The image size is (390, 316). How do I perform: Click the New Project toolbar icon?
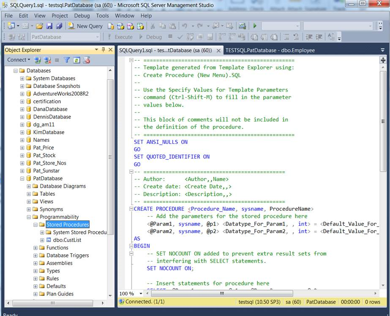point(11,26)
